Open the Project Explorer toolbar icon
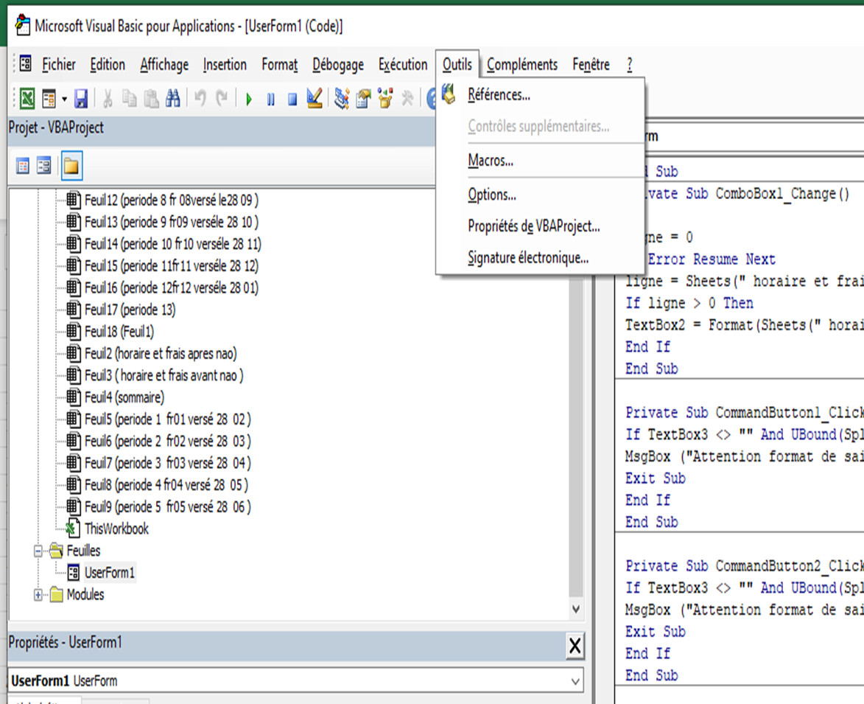The width and height of the screenshot is (864, 704). tap(341, 99)
